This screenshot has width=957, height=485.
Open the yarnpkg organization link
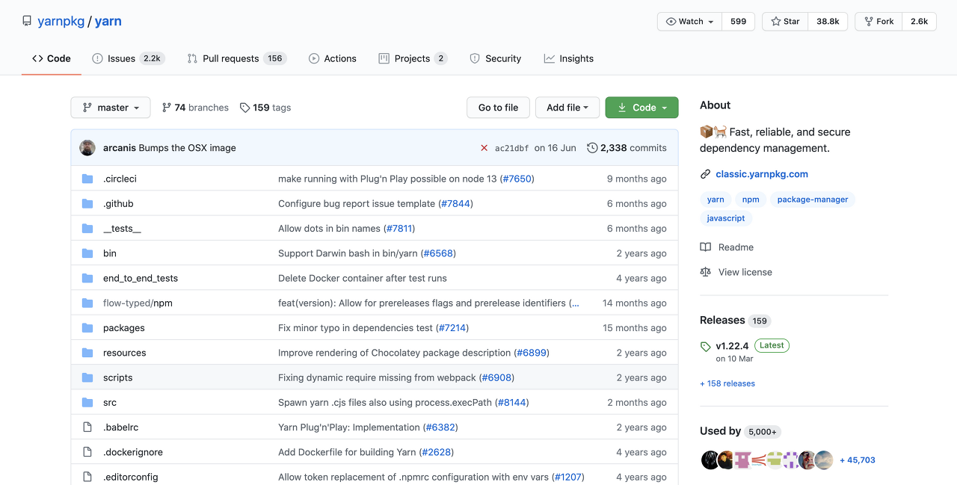(61, 21)
